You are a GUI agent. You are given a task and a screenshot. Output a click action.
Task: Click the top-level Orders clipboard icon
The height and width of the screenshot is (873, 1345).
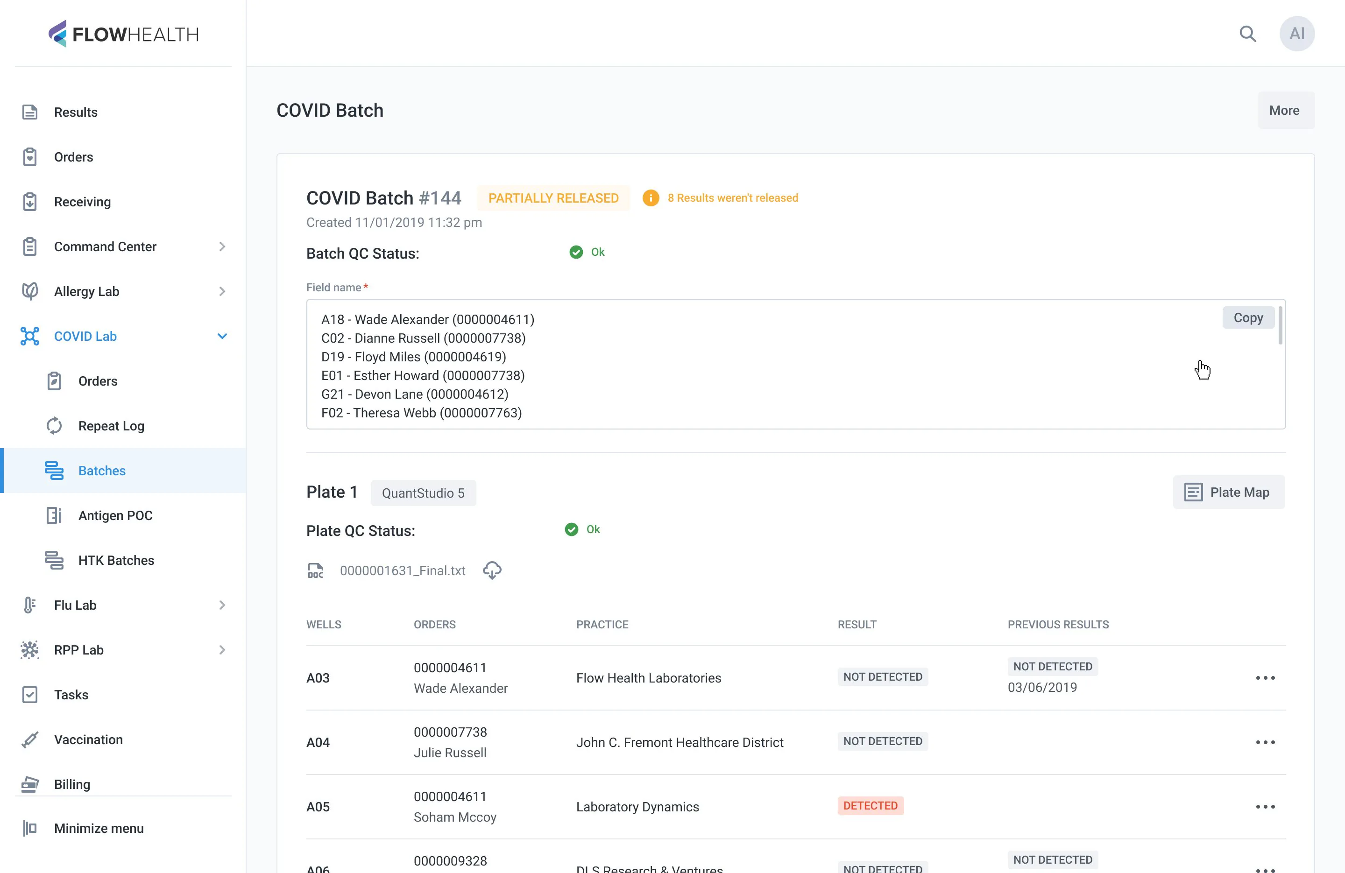pyautogui.click(x=29, y=157)
